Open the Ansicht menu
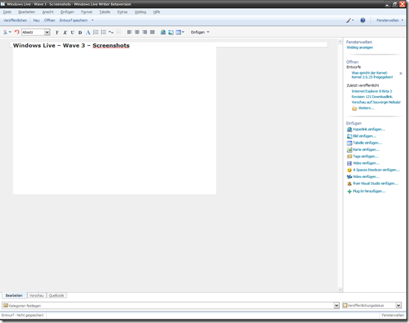409x323 pixels. click(48, 12)
